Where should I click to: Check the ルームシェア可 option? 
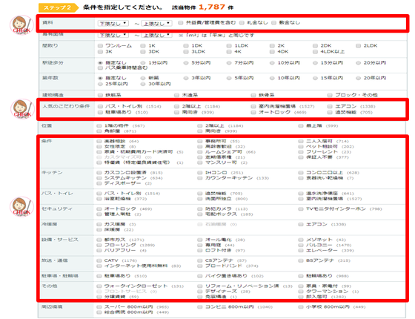tap(200, 152)
